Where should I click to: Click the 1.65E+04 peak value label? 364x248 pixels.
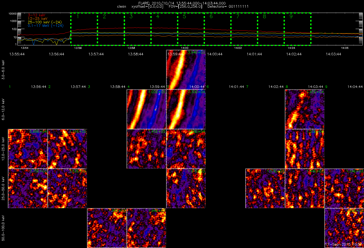pyautogui.click(x=315, y=92)
